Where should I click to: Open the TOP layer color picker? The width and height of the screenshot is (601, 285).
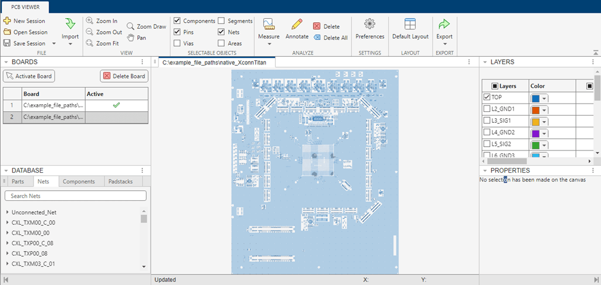click(x=539, y=98)
